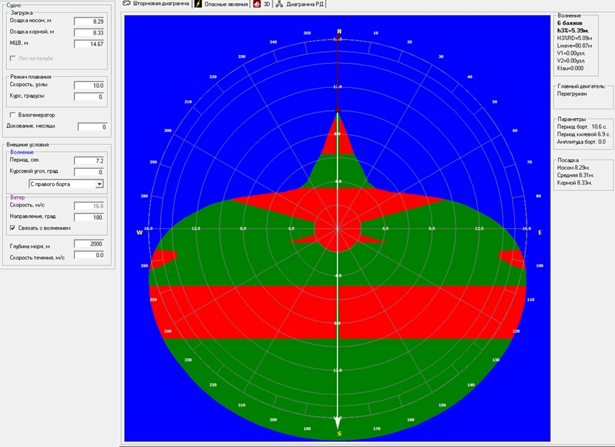The width and height of the screenshot is (615, 447).
Task: Click the Период, сек wave field
Action: [x=88, y=160]
